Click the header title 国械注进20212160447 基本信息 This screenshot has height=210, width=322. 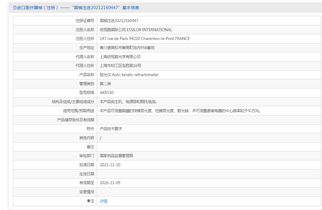105,8
